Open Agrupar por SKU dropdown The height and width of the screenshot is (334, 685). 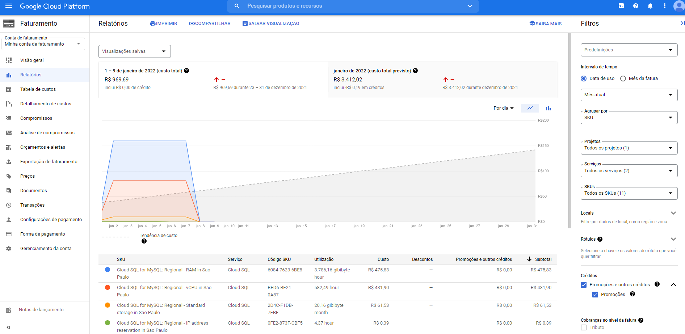(x=629, y=117)
